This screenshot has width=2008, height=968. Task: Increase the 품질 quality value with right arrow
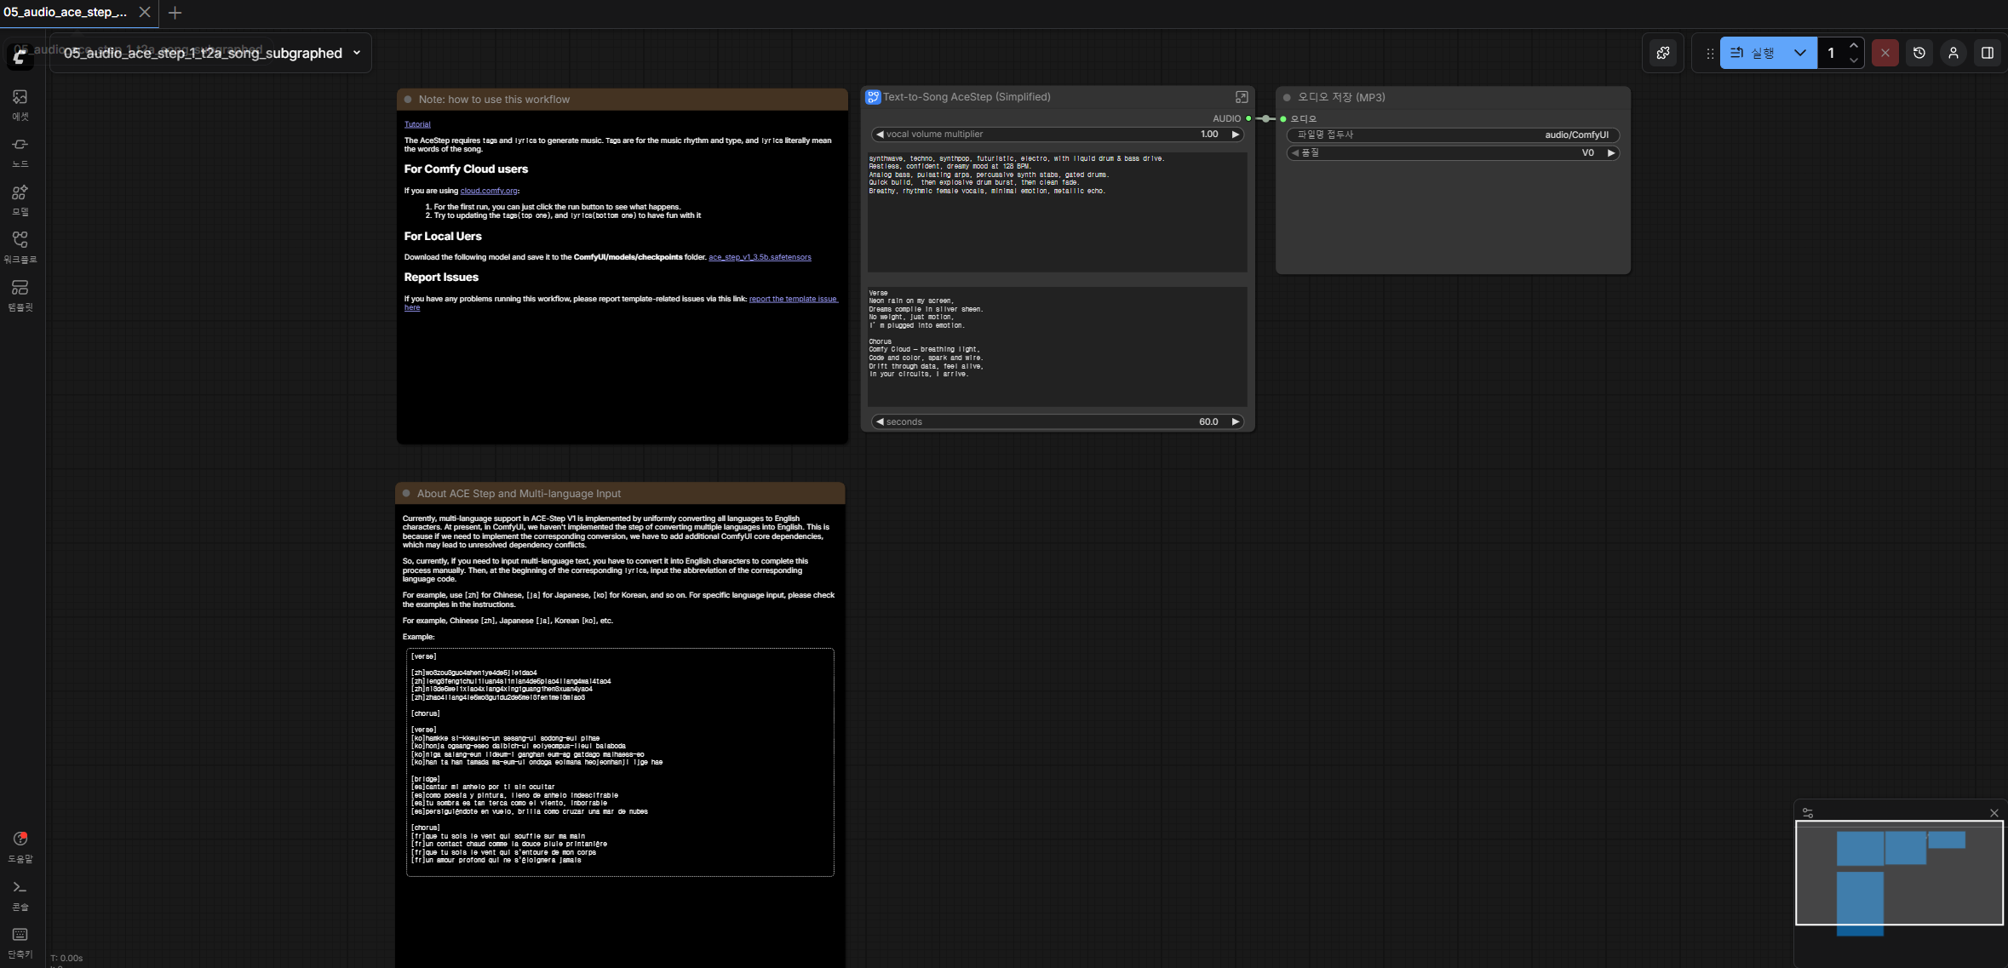click(x=1610, y=153)
